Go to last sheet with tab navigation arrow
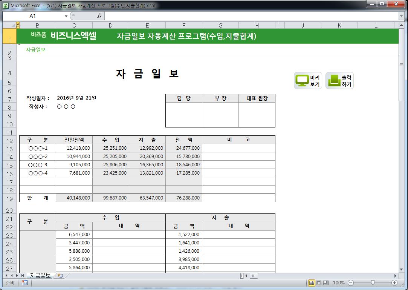Screen dimensions: 408x290 pyautogui.click(x=23, y=276)
